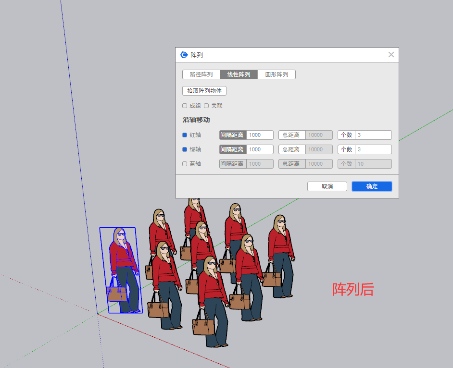Disable the 绿轴 axis checkbox
The width and height of the screenshot is (453, 368).
185,149
